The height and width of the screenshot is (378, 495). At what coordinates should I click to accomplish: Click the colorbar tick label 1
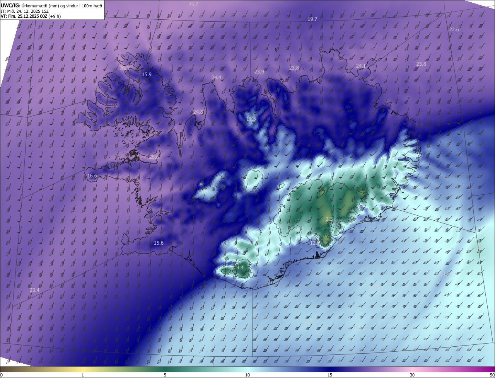coord(83,375)
